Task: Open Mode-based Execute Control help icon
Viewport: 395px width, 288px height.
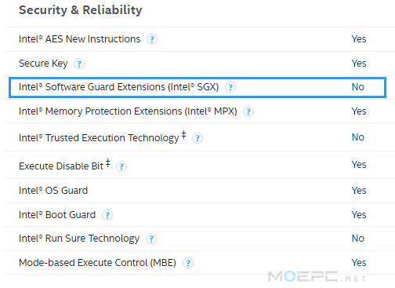Action: (188, 263)
